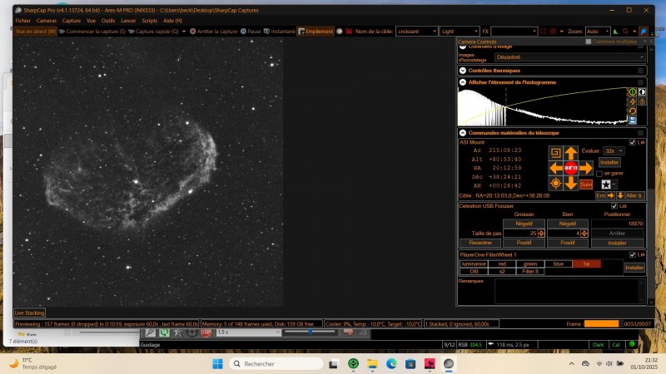Click the red STOP icon in guiding window
Screen dimensions: 666x374
pos(206,333)
